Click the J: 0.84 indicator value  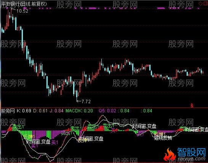pyautogui.click(x=57, y=110)
